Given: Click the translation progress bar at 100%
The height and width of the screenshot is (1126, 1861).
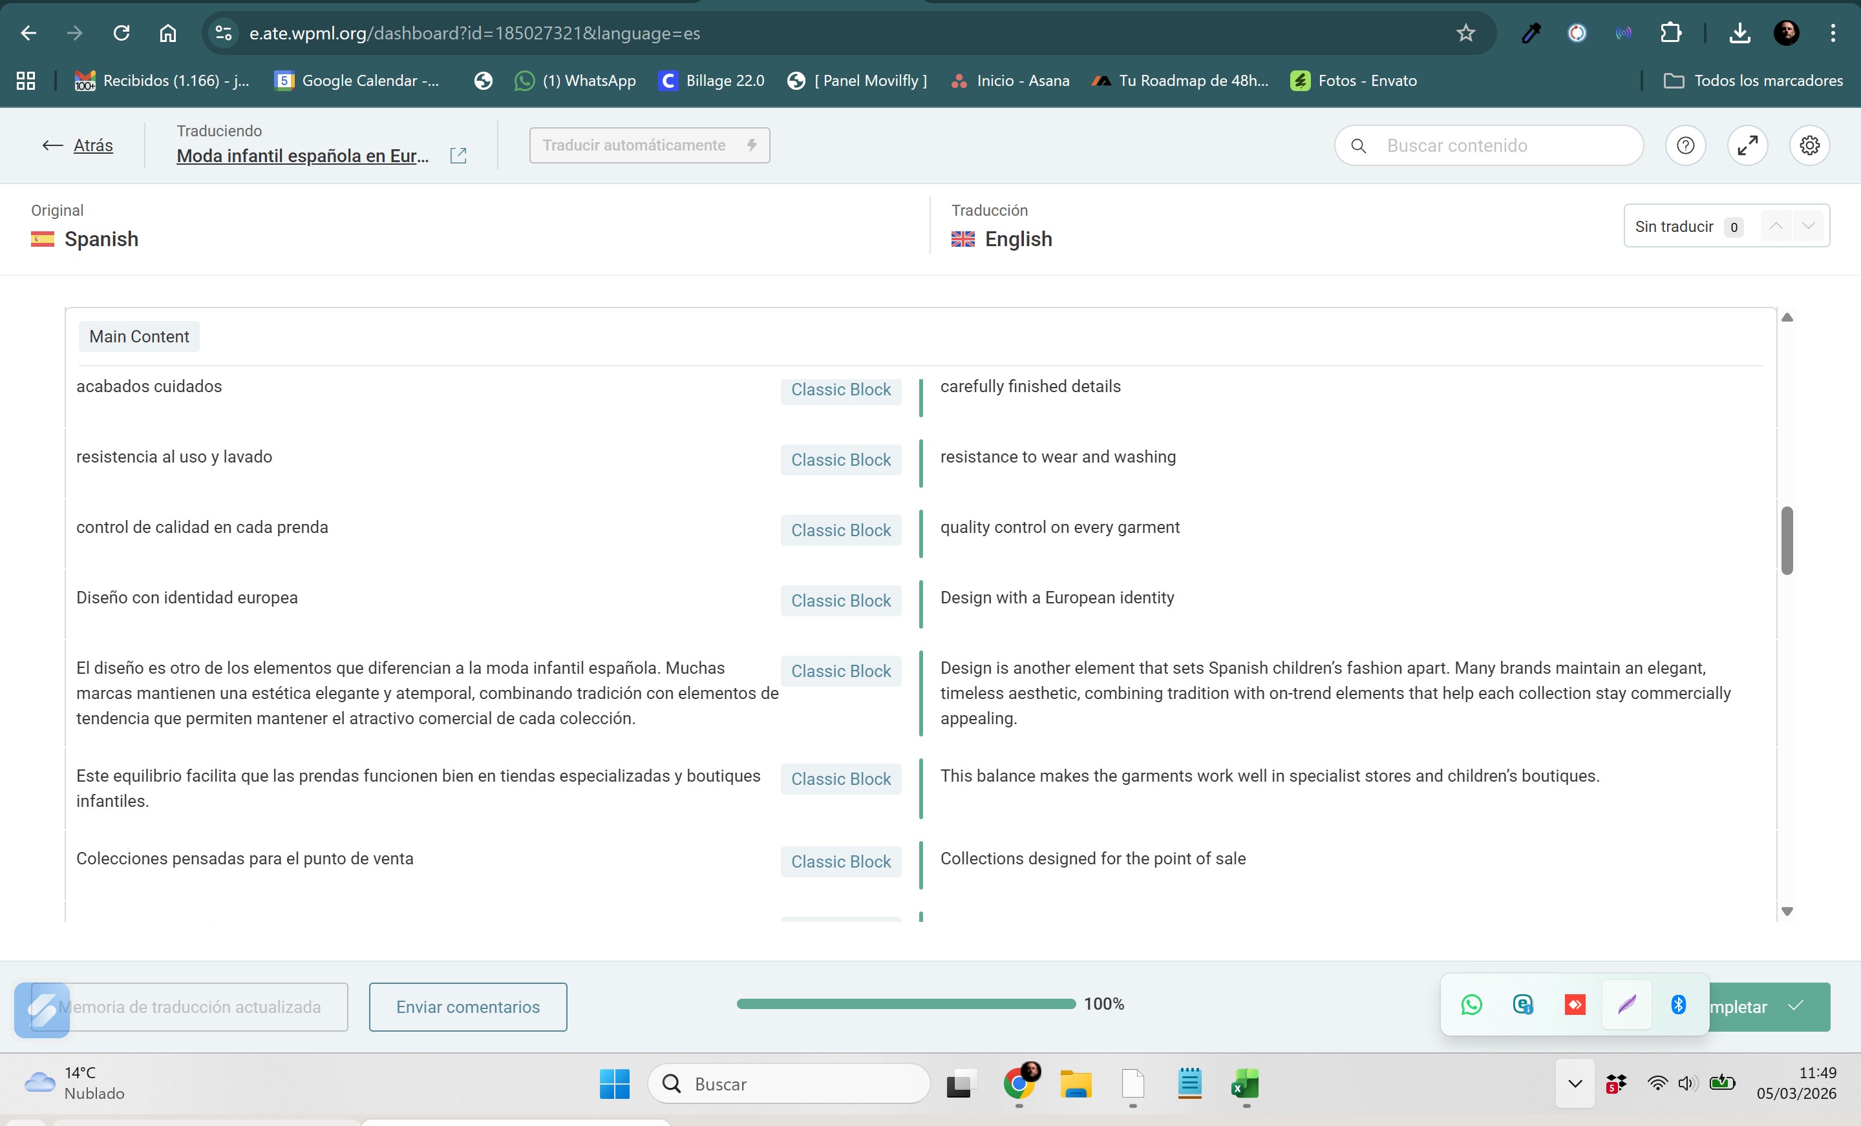Looking at the screenshot, I should tap(906, 1004).
